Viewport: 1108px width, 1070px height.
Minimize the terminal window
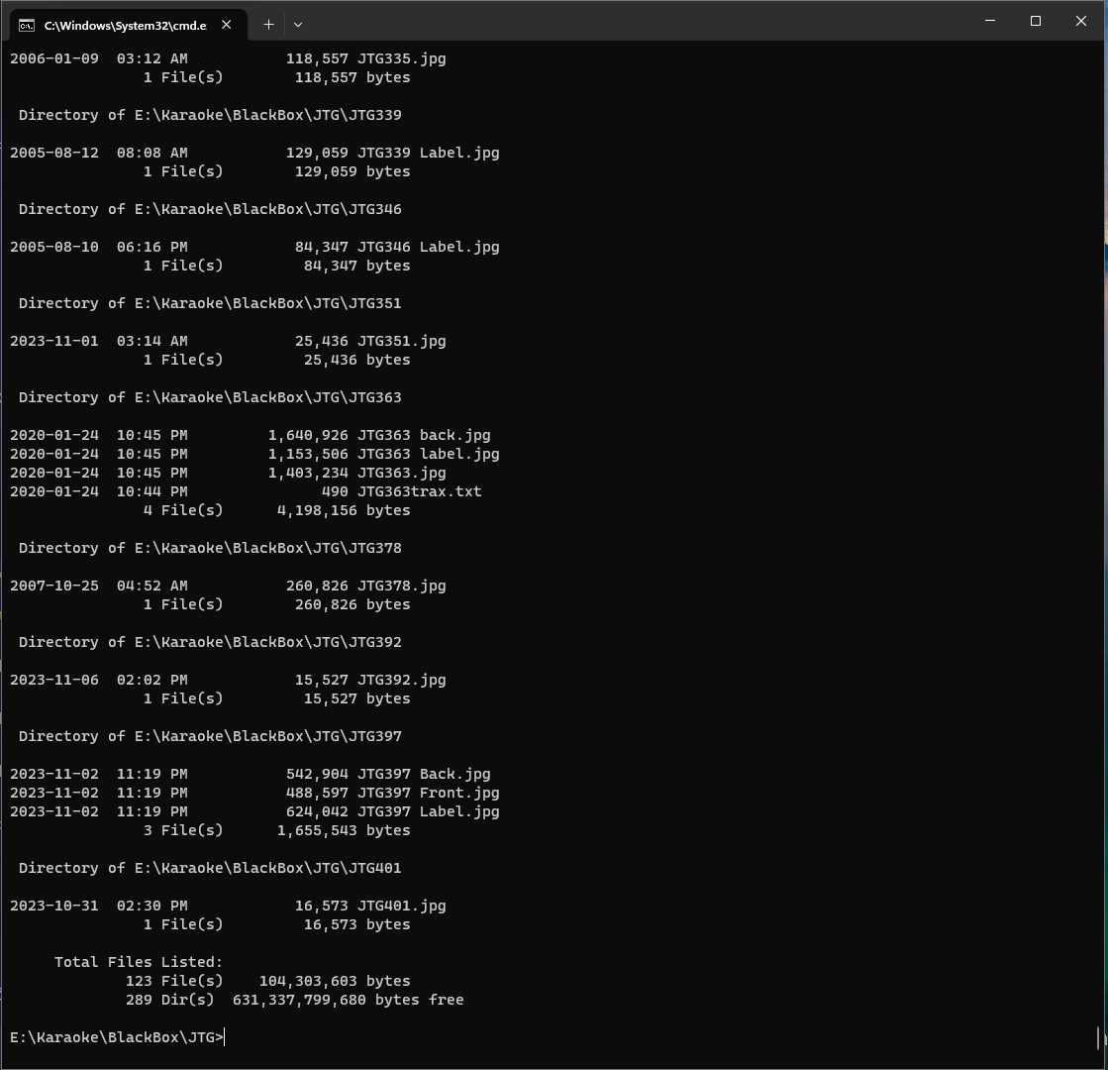[x=990, y=21]
